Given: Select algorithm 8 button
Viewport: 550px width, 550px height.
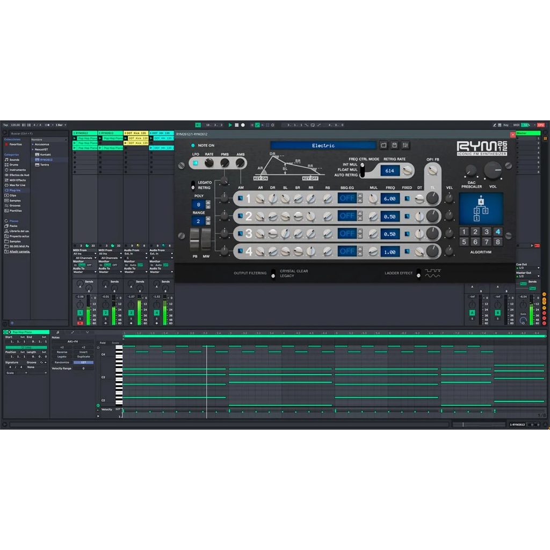Looking at the screenshot, I should click(498, 242).
